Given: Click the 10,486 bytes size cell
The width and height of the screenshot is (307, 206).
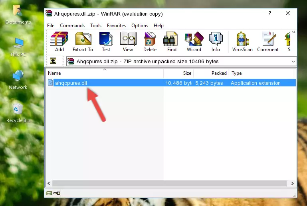Looking at the screenshot, I should pos(179,83).
